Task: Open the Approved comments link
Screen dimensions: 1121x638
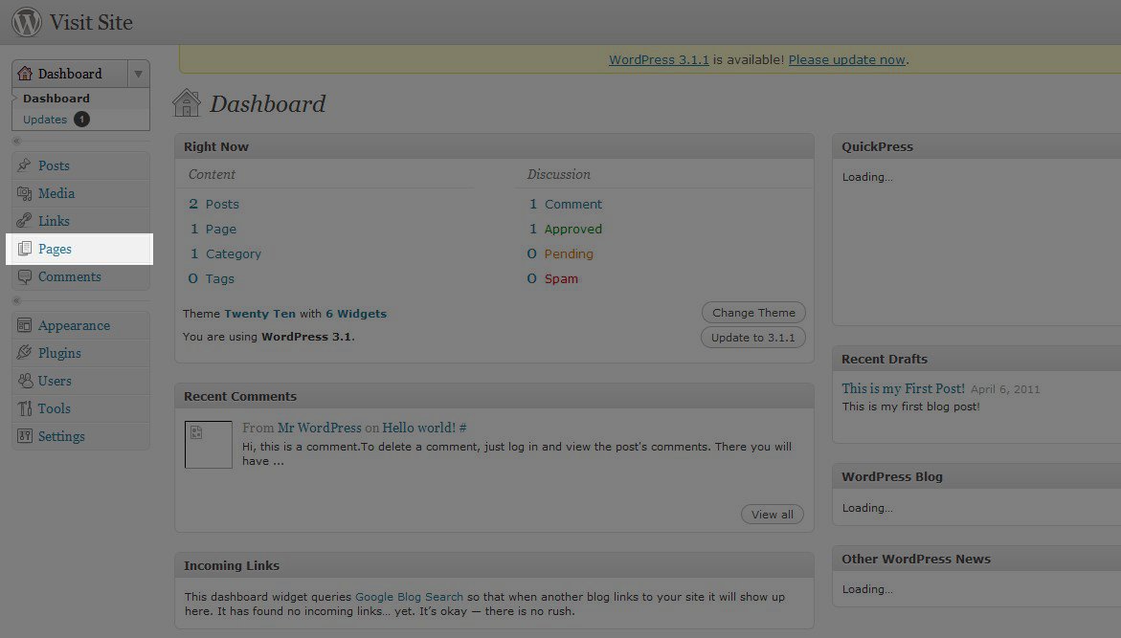Action: (x=572, y=230)
